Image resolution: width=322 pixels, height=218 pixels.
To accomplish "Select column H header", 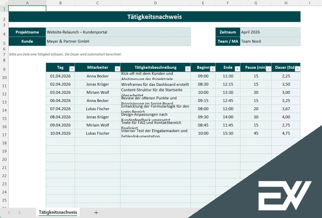I will pos(286,3).
